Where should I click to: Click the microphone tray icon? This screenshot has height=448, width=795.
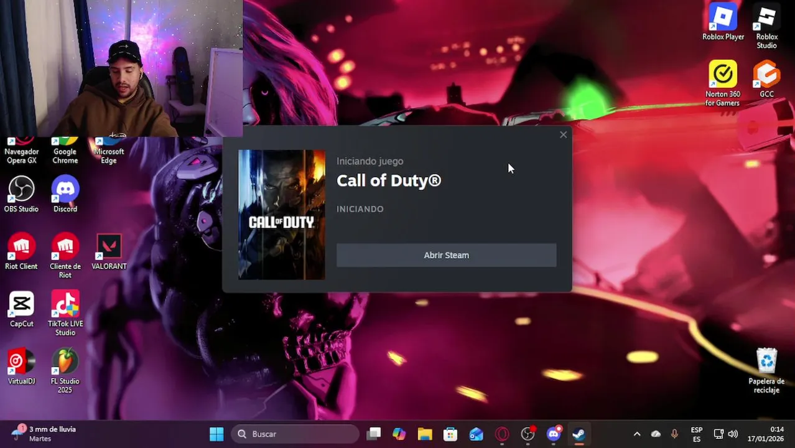click(x=674, y=434)
